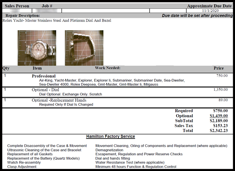Screen dimensions: 235x171
Task: Click the Sales Tax label in totals
Action: (x=184, y=126)
